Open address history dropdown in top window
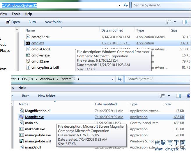Screen dimensions: 191x154 119,5
